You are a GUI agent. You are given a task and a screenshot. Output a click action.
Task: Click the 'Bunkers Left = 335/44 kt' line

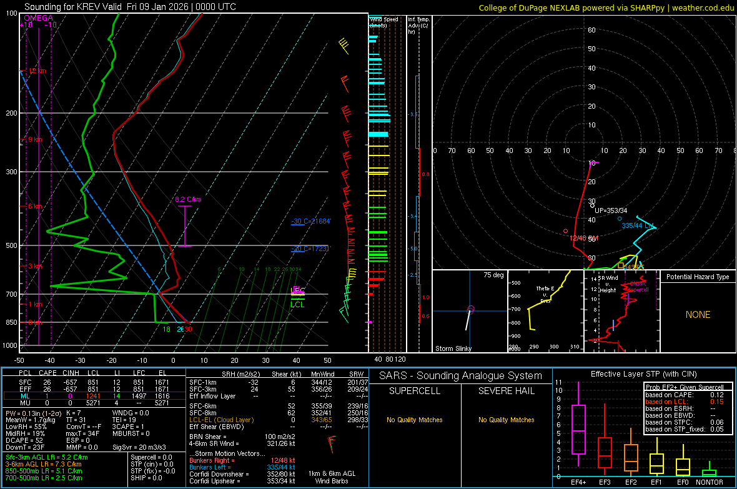click(x=242, y=467)
